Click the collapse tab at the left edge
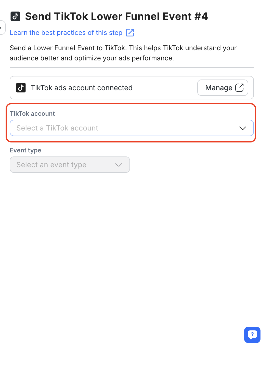 [x=2, y=28]
